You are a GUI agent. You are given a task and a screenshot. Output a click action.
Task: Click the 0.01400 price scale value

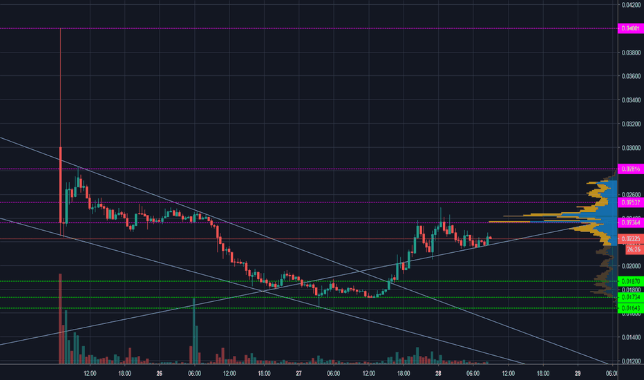point(632,337)
